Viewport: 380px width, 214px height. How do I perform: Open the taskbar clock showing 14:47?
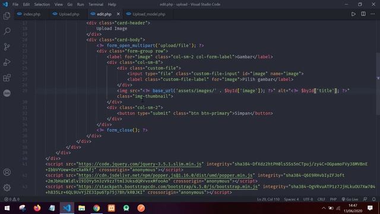tap(353, 208)
